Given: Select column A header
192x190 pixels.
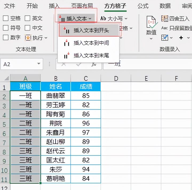Looking at the screenshot, I should coord(25,78).
